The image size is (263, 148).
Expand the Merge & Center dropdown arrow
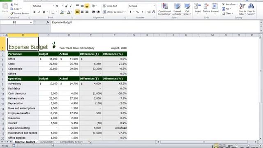[125, 12]
